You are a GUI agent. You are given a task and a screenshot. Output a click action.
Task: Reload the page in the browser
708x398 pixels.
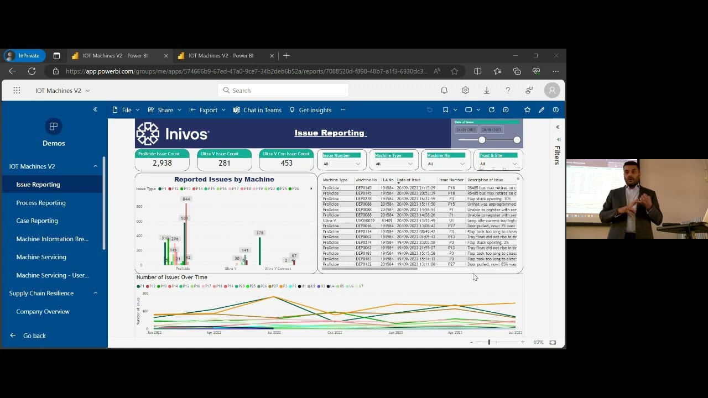(32, 71)
